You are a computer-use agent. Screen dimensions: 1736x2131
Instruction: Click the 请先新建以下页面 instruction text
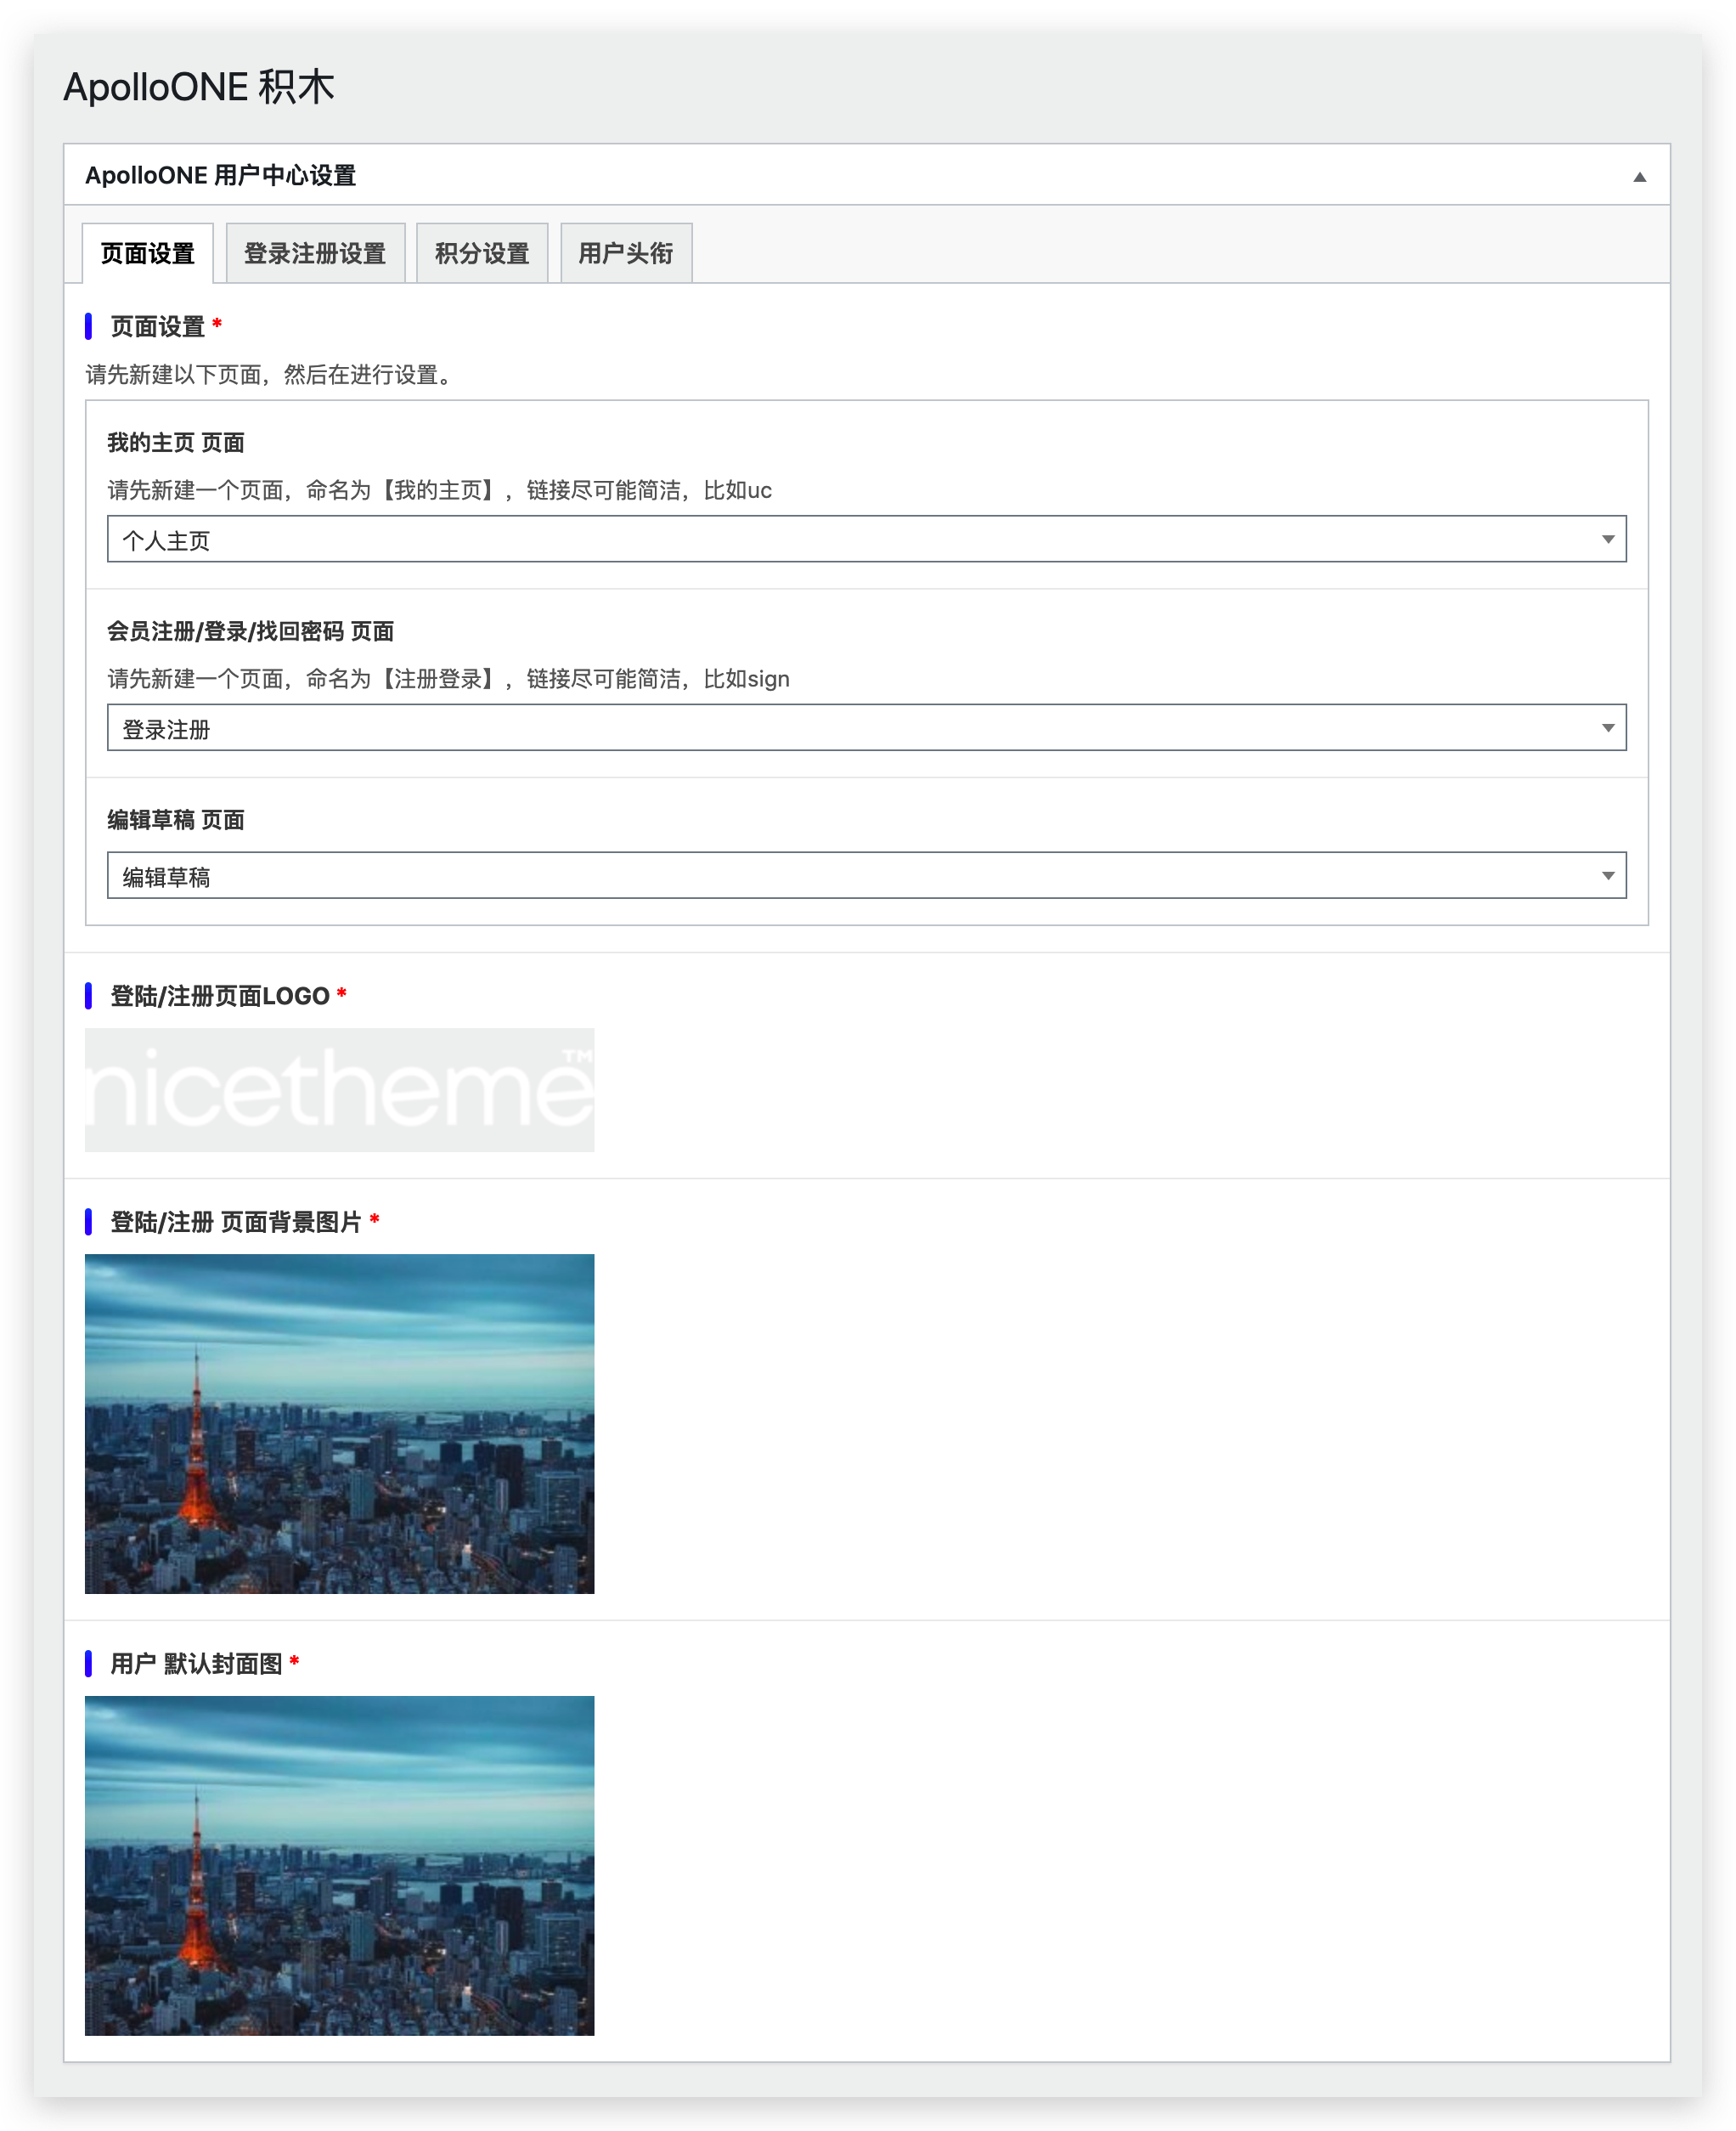pyautogui.click(x=272, y=376)
